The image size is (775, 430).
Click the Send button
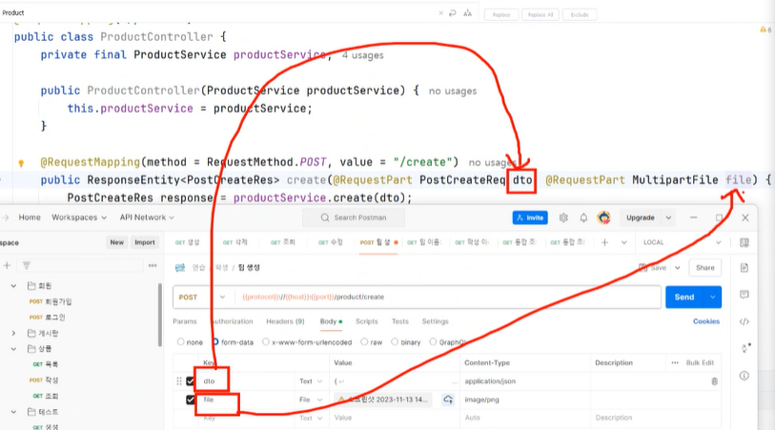tap(684, 297)
